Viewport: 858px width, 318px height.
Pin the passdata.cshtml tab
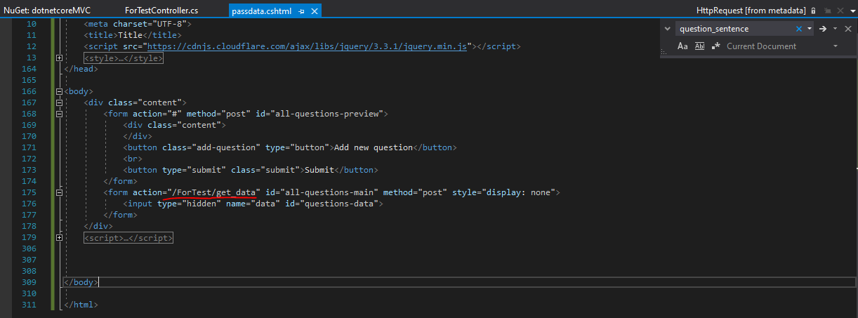301,11
